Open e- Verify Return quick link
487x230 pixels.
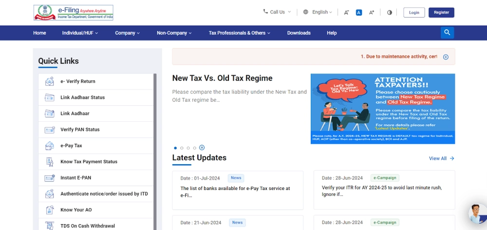point(96,81)
